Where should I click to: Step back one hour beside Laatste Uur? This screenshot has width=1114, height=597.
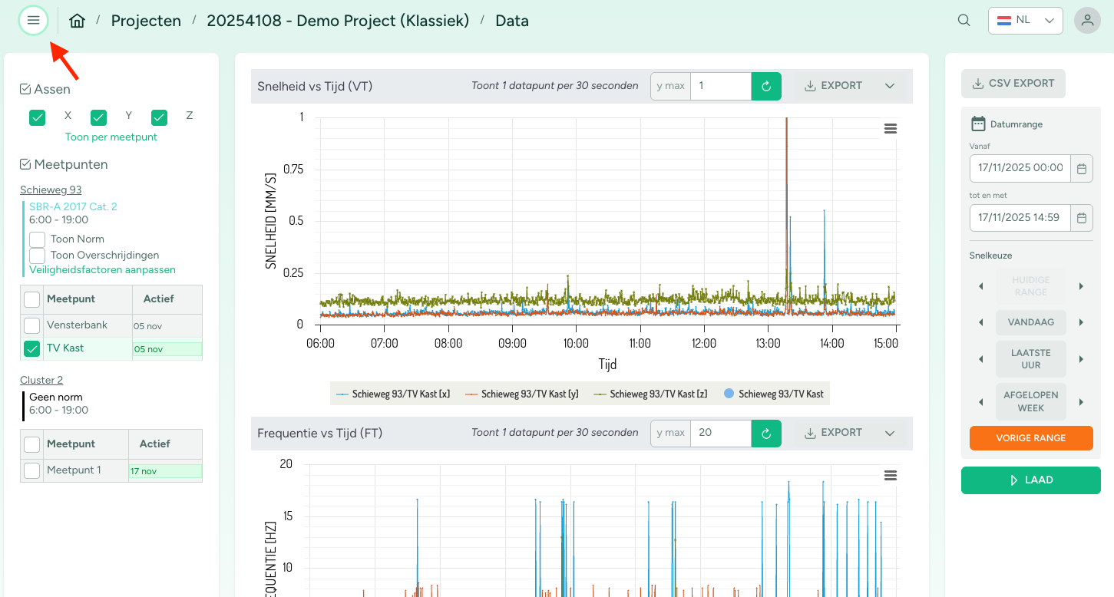pos(980,359)
